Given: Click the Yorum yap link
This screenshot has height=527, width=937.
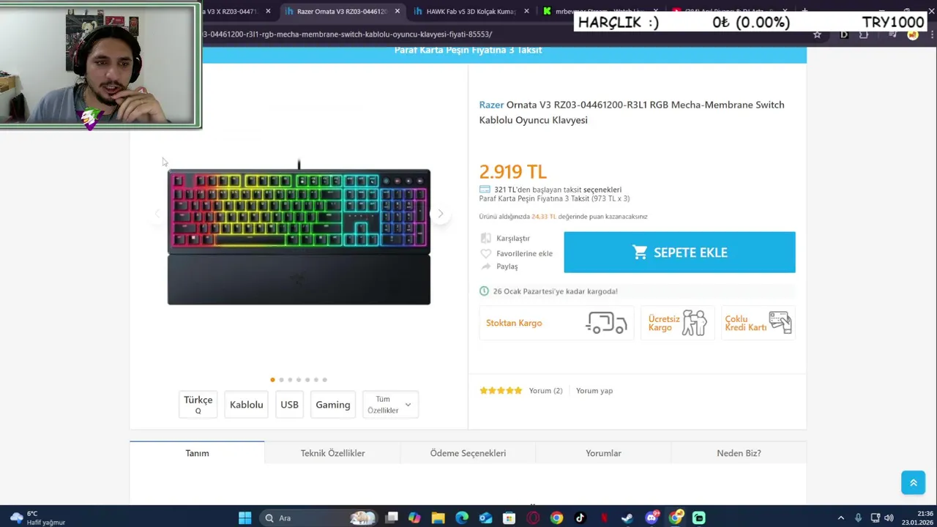Looking at the screenshot, I should pos(594,391).
